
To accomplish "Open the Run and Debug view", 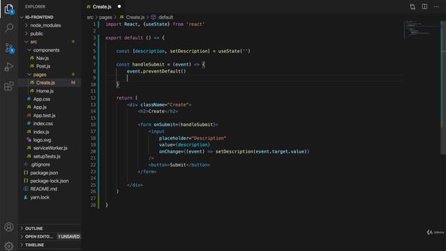I will click(9, 67).
